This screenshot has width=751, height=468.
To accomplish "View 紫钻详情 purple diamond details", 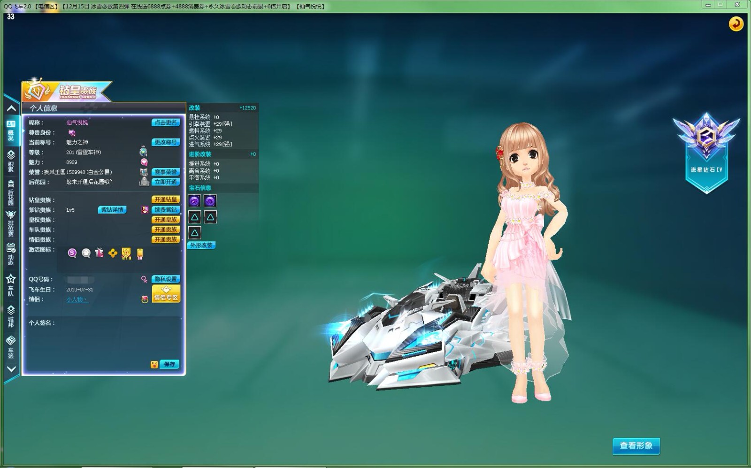I will click(112, 210).
